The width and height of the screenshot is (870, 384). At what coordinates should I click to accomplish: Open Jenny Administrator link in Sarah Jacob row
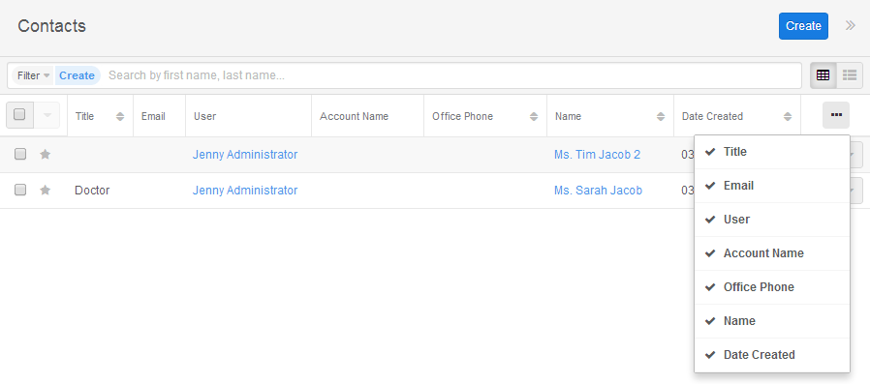click(x=245, y=190)
